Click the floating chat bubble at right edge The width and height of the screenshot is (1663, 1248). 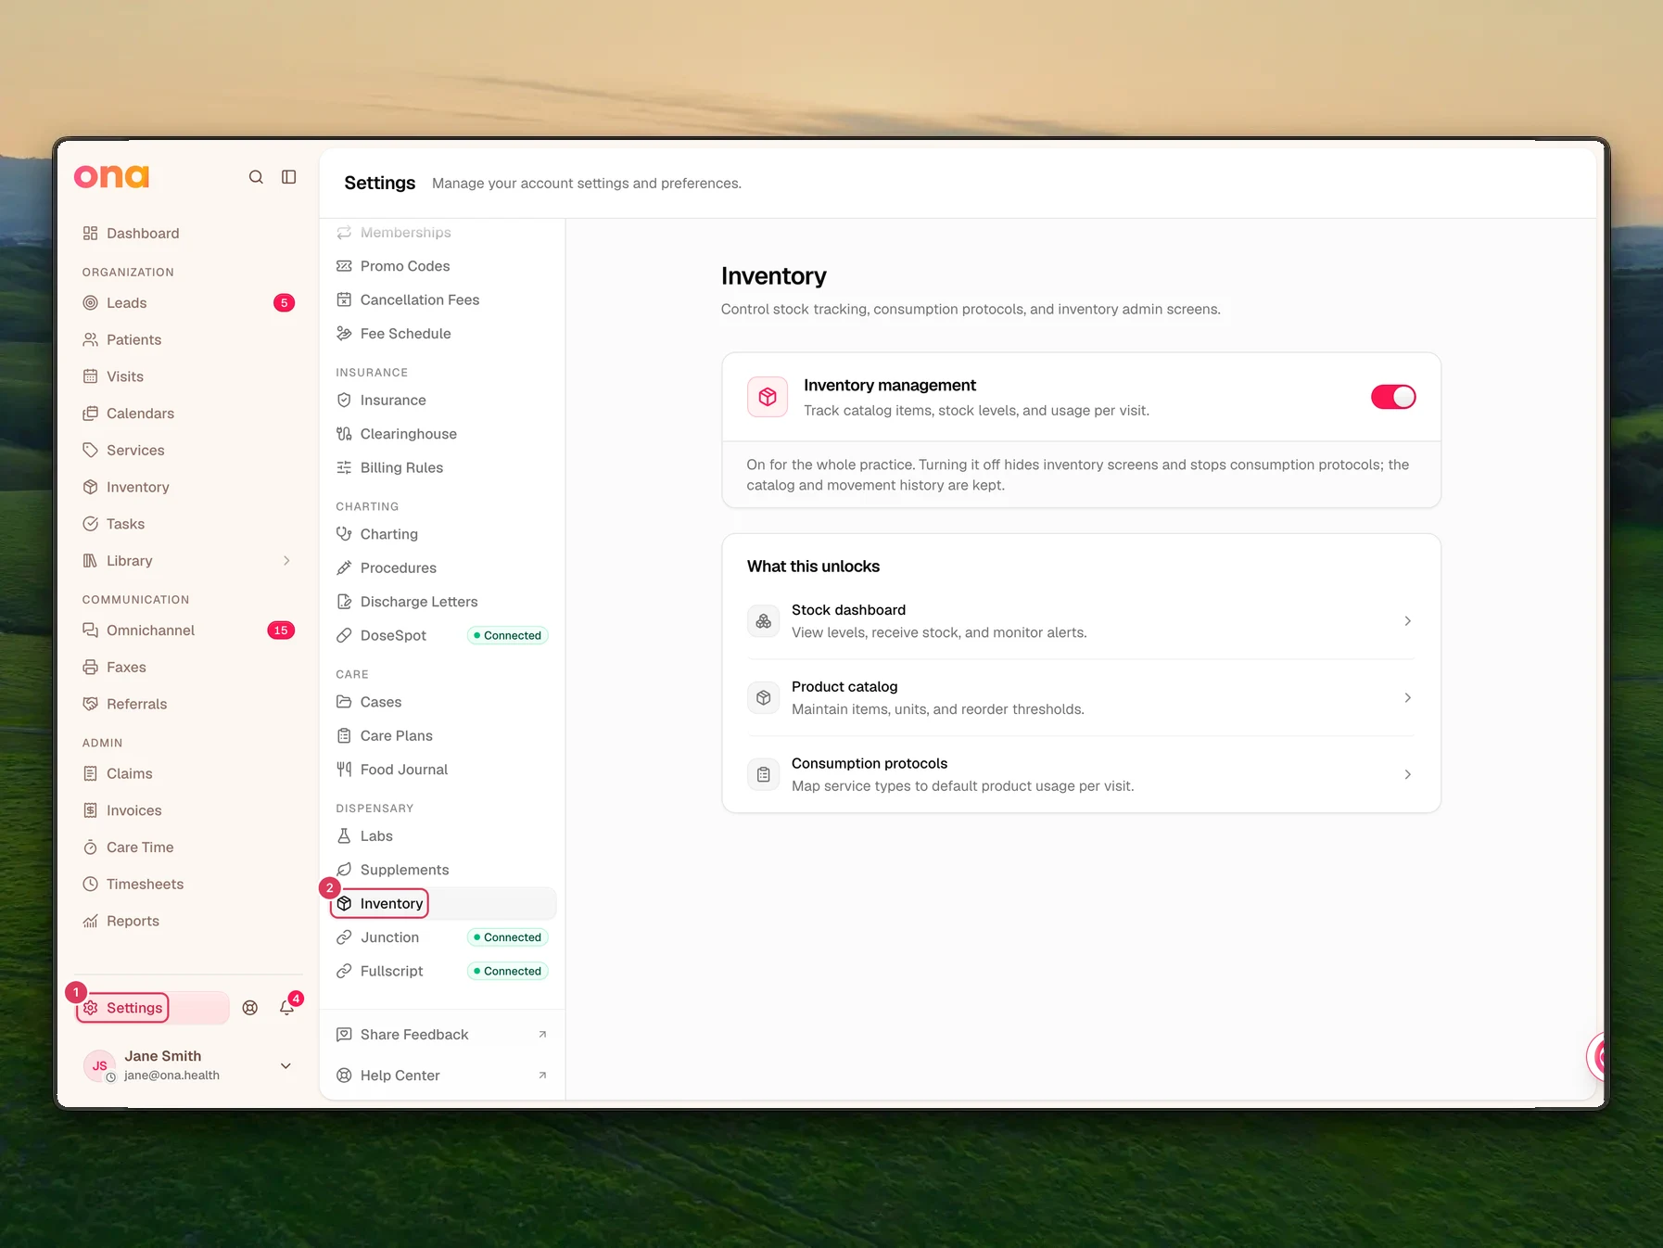pos(1596,1056)
